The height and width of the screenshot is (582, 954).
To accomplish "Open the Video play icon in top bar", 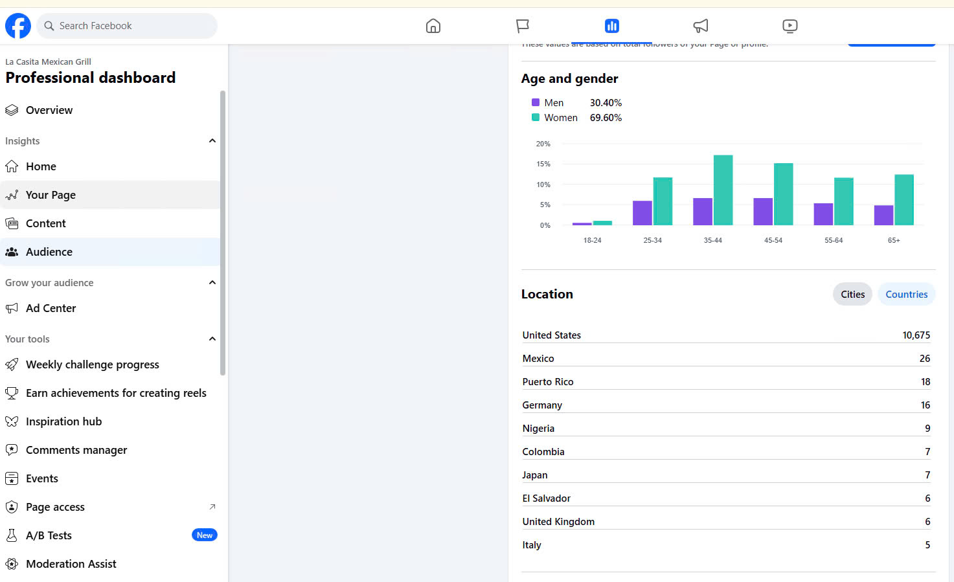I will [789, 26].
